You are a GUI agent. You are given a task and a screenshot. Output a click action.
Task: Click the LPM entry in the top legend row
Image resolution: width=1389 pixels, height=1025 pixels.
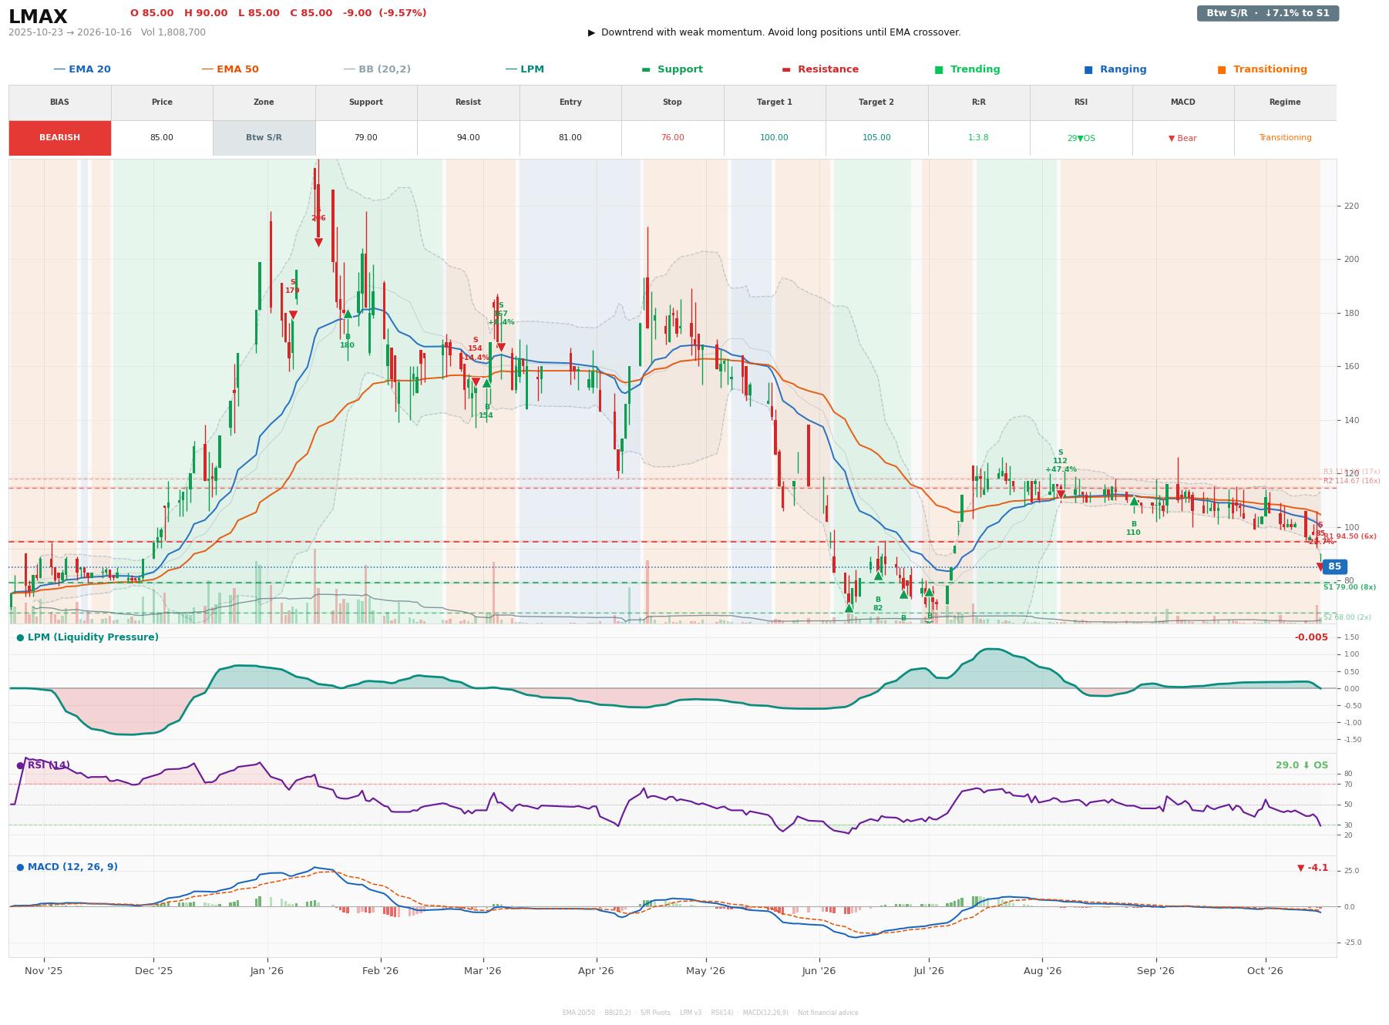click(x=524, y=69)
